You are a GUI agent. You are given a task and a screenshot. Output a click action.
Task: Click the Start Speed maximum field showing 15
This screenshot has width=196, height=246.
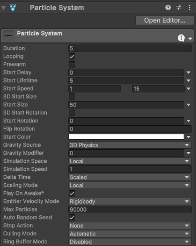tap(158, 89)
